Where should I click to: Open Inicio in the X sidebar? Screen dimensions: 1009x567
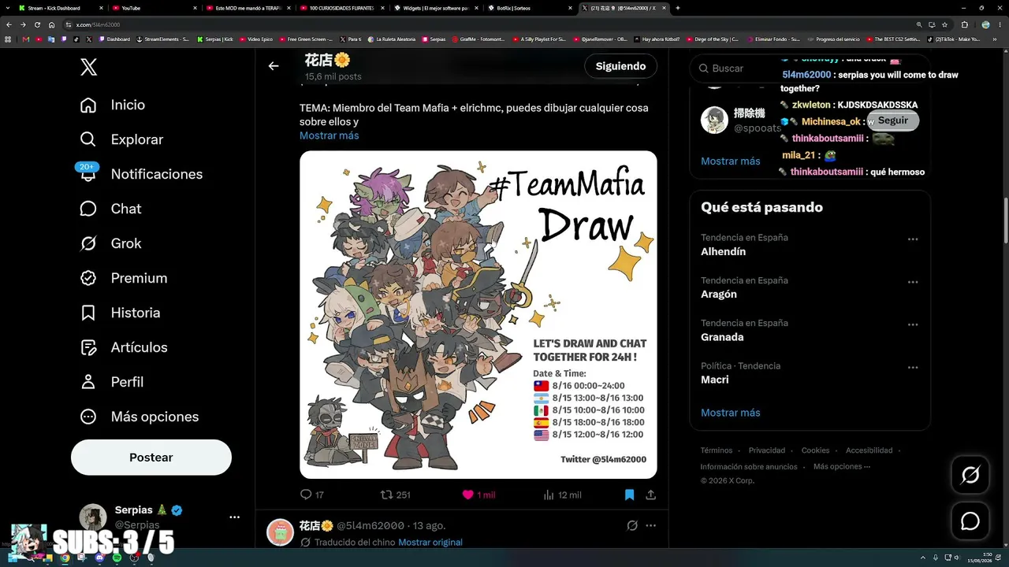click(x=113, y=105)
